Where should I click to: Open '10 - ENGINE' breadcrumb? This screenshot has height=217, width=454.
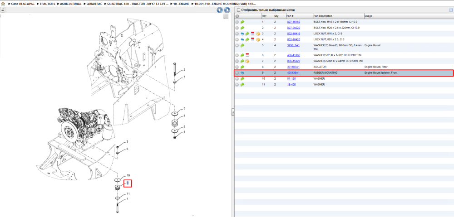[x=181, y=4]
